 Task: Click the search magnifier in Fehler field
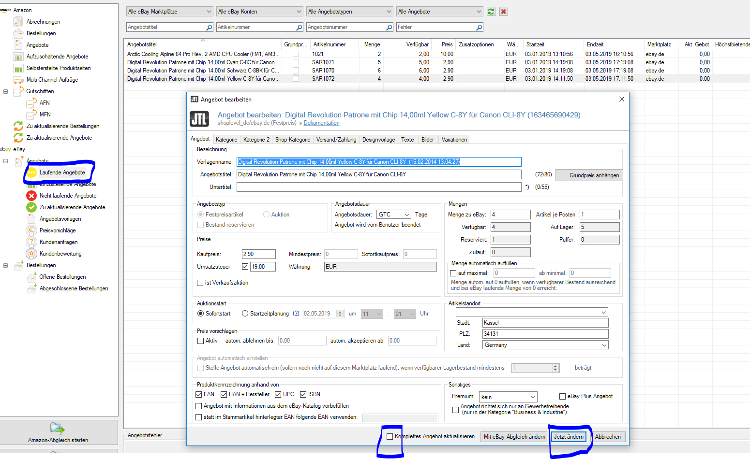[479, 28]
